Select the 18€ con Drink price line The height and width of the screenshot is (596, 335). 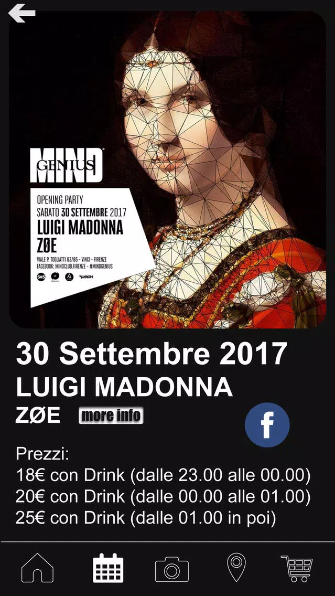[x=164, y=475]
